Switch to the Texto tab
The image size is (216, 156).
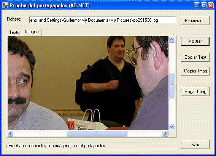pos(14,32)
